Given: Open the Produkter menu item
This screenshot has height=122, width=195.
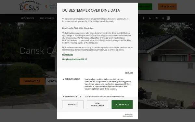Looking at the screenshot, I should [28, 18].
